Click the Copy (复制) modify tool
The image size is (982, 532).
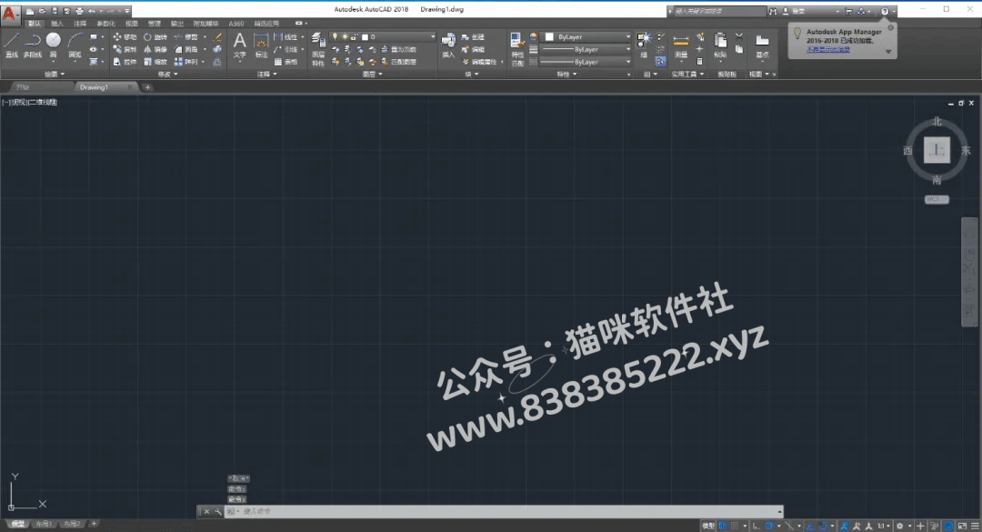tap(125, 49)
